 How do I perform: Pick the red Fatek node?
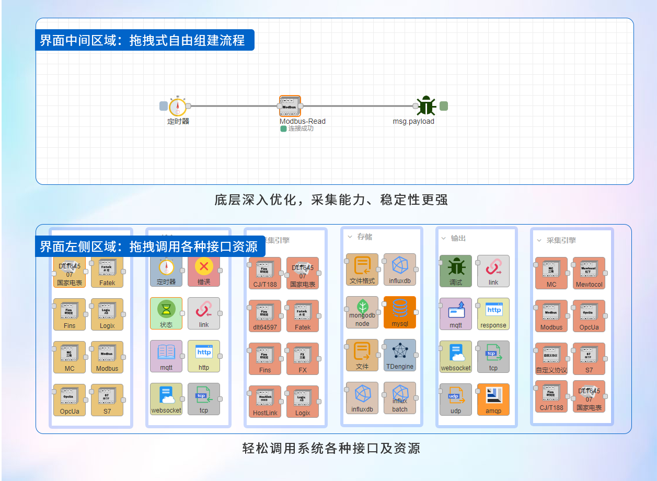pos(303,316)
